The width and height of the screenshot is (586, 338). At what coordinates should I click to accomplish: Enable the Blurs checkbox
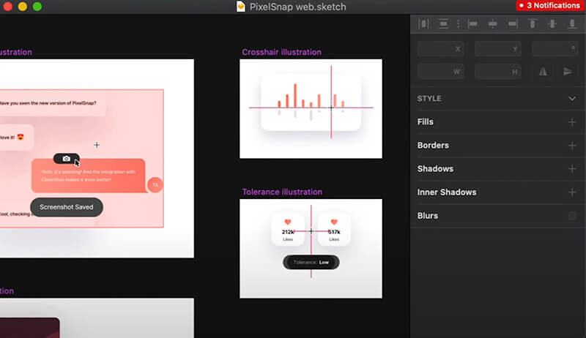coord(572,216)
